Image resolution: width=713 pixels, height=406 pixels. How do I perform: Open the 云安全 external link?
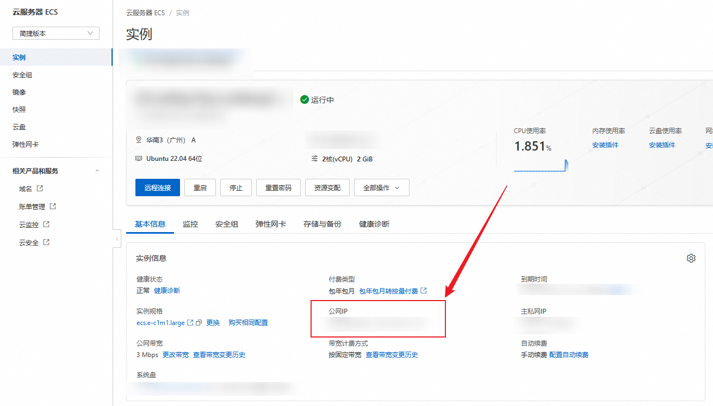pyautogui.click(x=29, y=242)
